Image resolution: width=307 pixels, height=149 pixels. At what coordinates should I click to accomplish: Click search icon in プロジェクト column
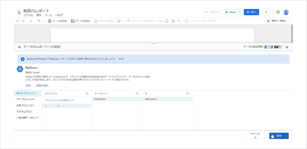pos(87,93)
